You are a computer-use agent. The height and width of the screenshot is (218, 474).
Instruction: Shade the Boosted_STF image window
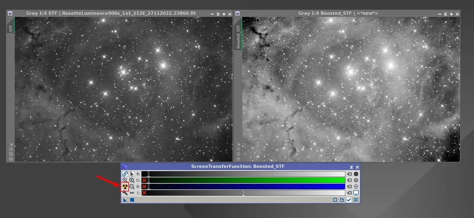coord(445,14)
